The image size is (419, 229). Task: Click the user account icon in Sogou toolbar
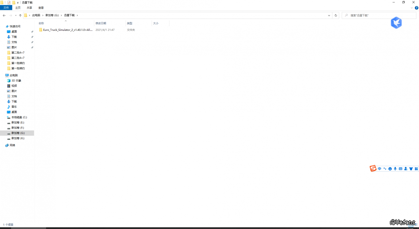(x=406, y=169)
